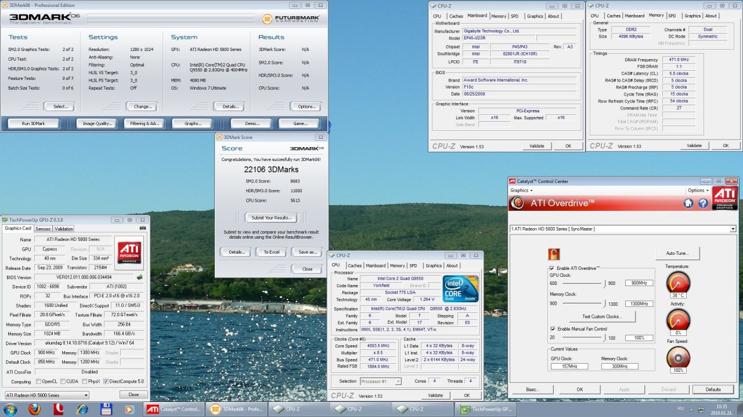Open the Processor #1 selection dropdown in CPU-Z
743x417 pixels.
pos(381,381)
